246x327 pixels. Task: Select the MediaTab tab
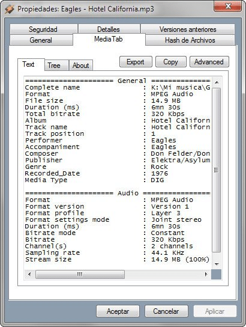coord(109,39)
